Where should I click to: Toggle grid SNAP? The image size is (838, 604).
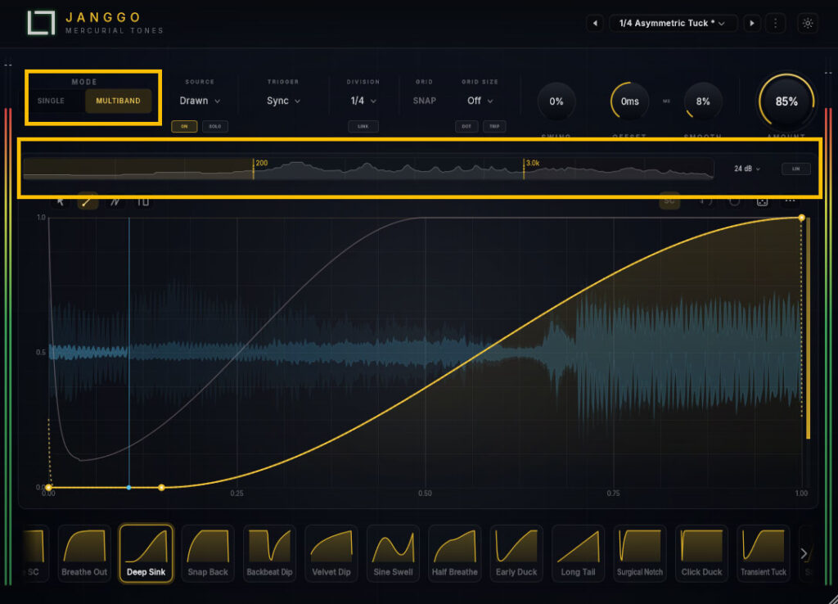click(x=425, y=101)
